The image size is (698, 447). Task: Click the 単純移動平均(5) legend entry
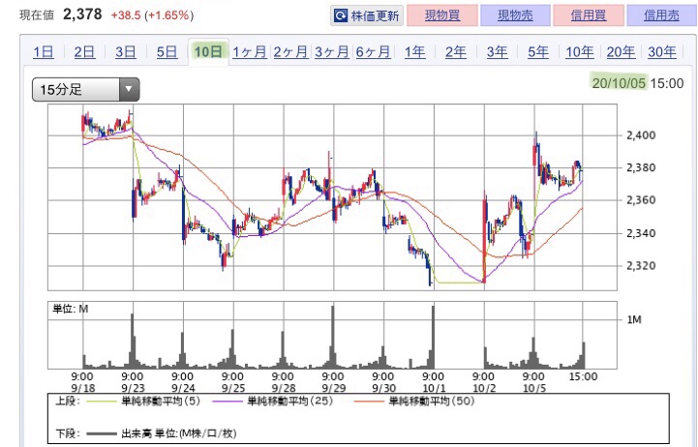click(143, 402)
